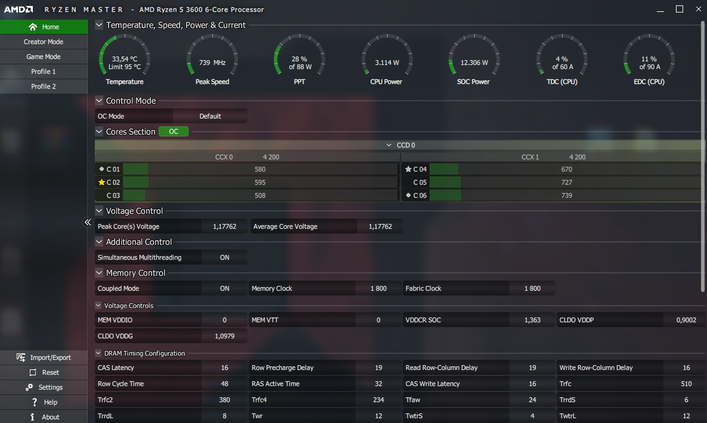Click CLDO VDDG value 1,0979
Viewport: 707px width, 423px height.
(224, 336)
